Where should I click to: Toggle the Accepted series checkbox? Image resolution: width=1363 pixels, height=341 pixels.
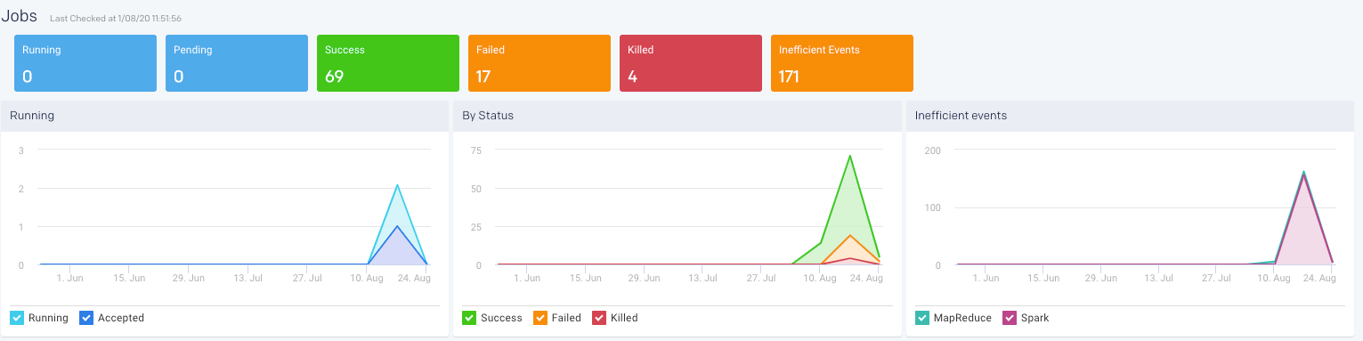click(x=86, y=318)
